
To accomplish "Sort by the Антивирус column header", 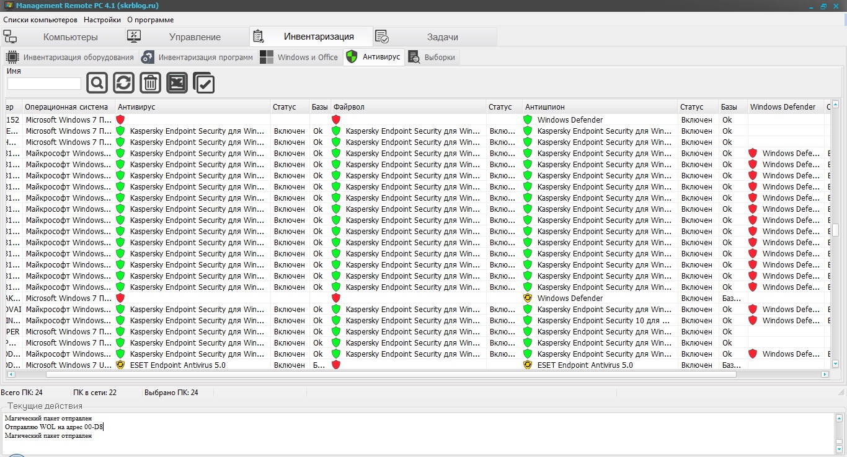I will 192,107.
